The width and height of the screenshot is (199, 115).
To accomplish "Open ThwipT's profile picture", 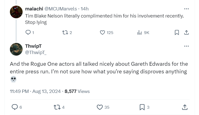I will point(16,49).
